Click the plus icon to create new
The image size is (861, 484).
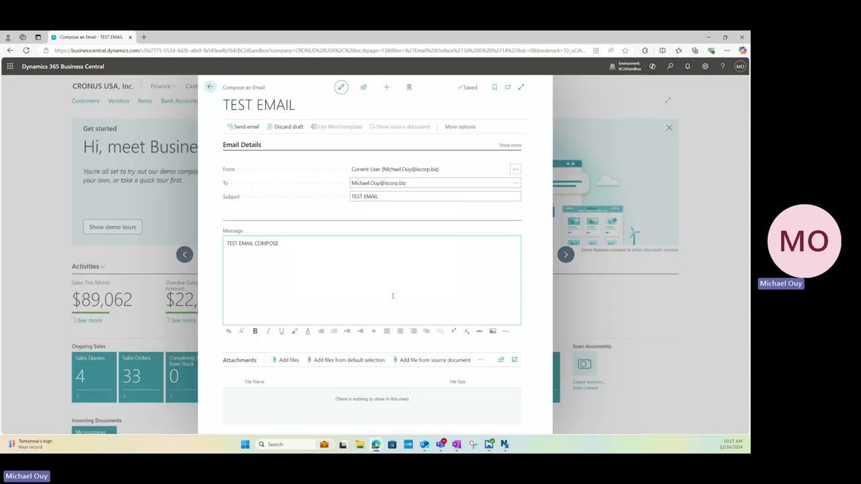(386, 87)
